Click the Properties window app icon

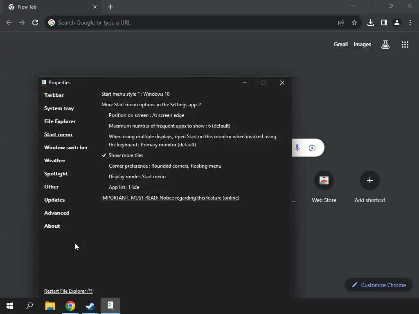44,83
